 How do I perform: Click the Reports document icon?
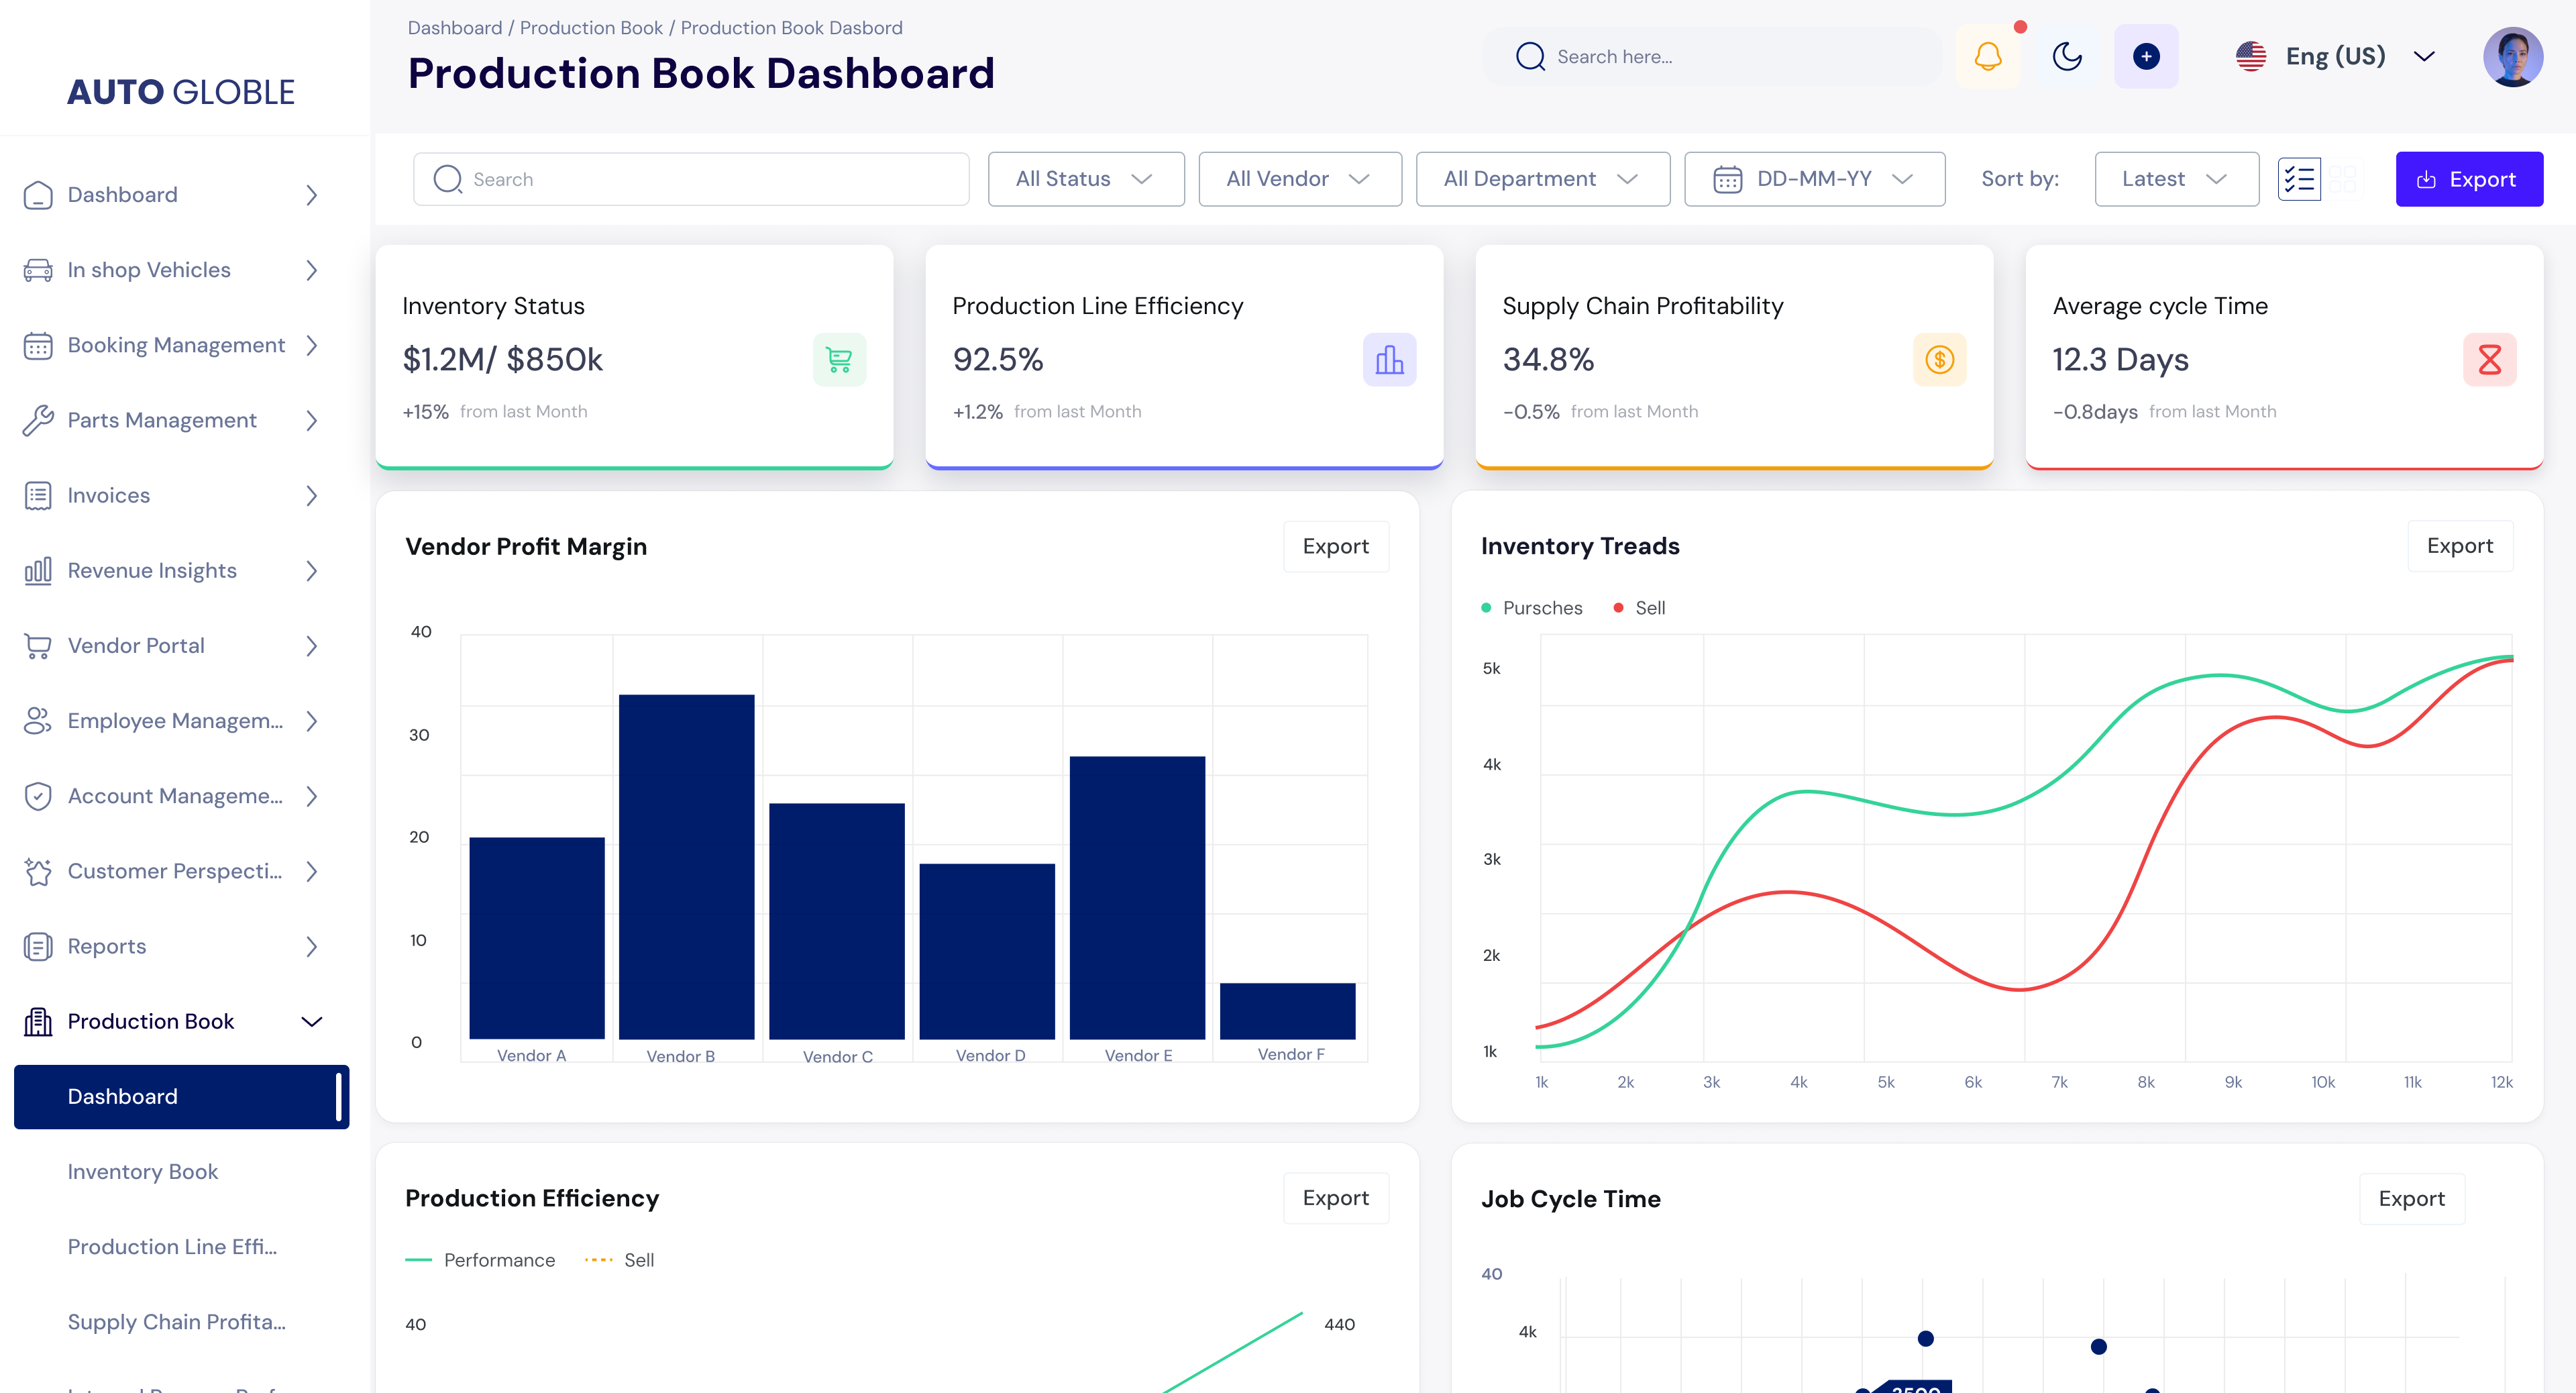pos(38,947)
